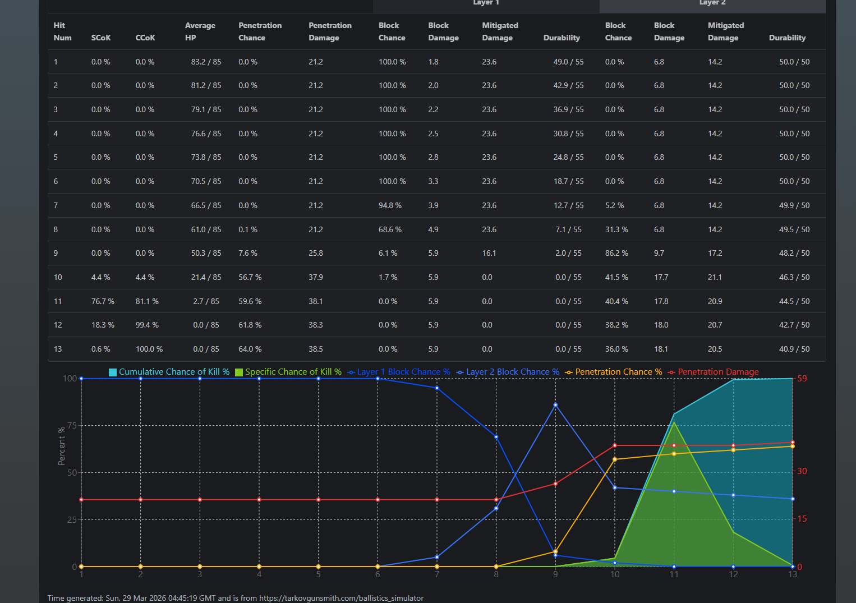Click the Layer 2 block chance peak at hit 9

[x=555, y=404]
